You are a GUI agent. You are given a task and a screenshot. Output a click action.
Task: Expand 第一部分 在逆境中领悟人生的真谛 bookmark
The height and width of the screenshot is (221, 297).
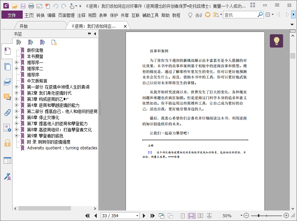click(17, 87)
